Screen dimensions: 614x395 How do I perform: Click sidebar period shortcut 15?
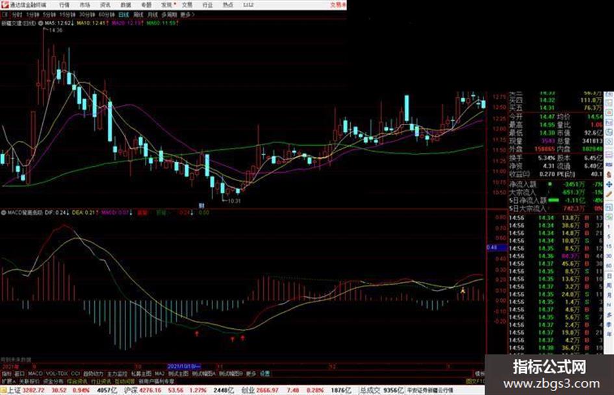[609, 246]
